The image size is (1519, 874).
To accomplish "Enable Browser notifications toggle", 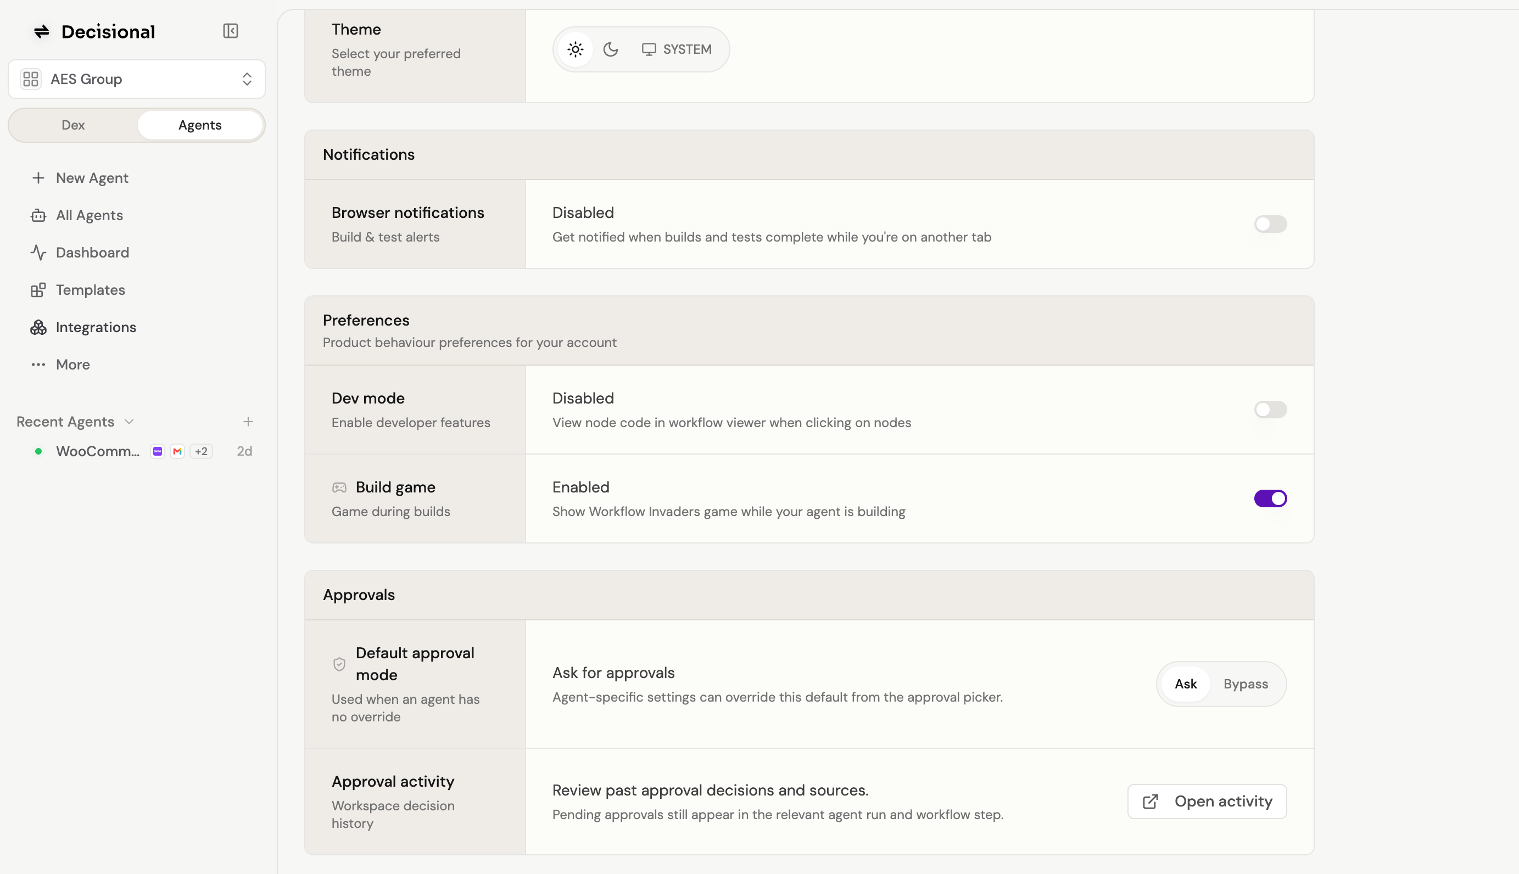I will [x=1270, y=224].
